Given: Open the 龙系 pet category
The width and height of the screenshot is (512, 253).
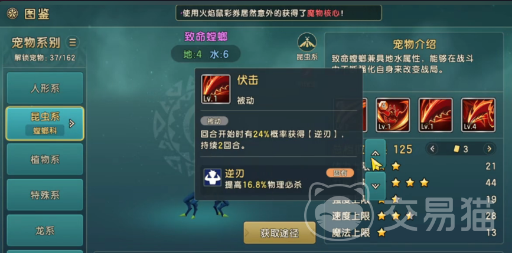Looking at the screenshot, I should 45,231.
